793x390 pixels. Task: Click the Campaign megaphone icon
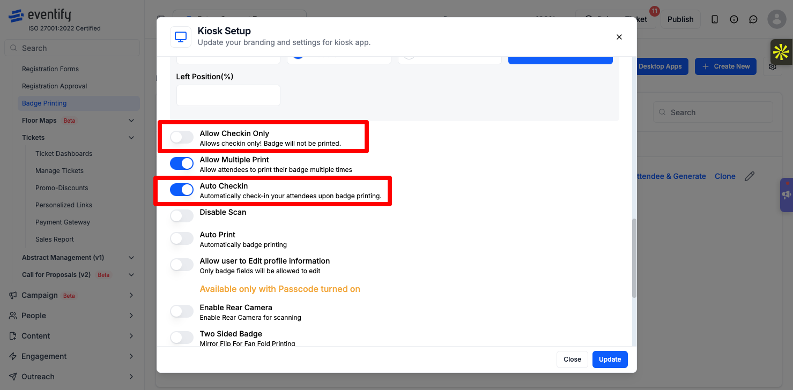pyautogui.click(x=13, y=295)
